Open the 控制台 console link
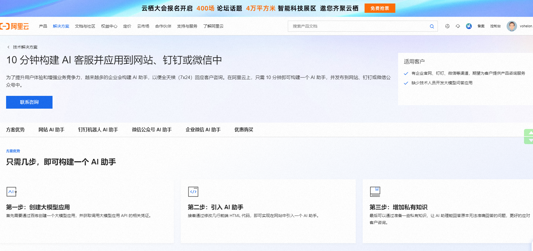Viewport: 533px width, 251px height. tap(496, 26)
